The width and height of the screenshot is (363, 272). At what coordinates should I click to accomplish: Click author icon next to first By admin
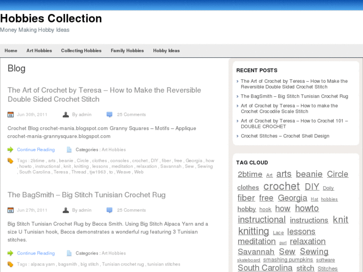click(66, 114)
